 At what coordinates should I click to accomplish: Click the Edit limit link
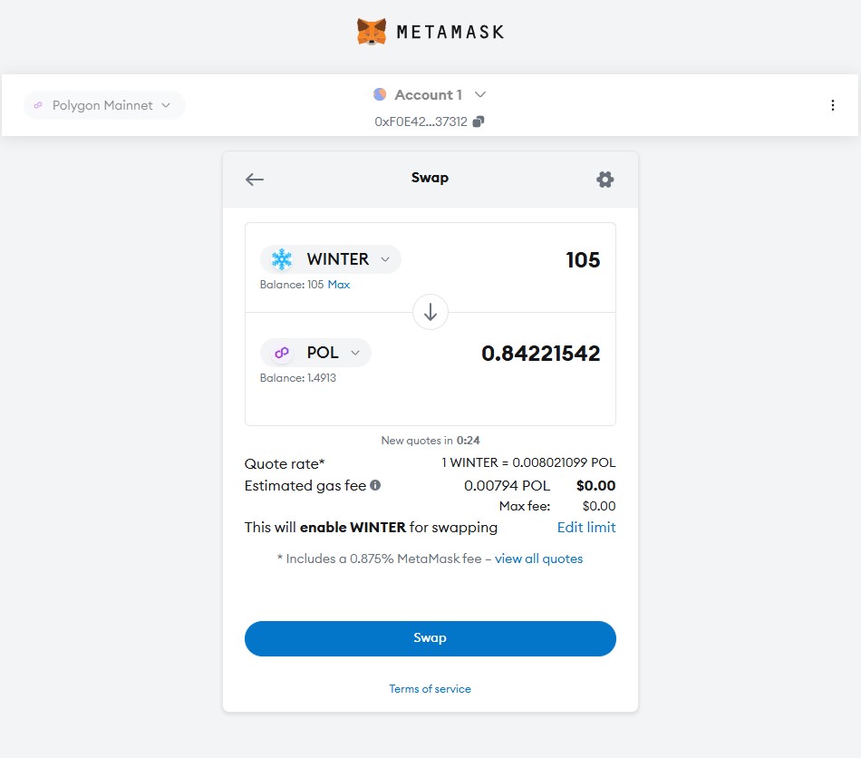point(586,528)
